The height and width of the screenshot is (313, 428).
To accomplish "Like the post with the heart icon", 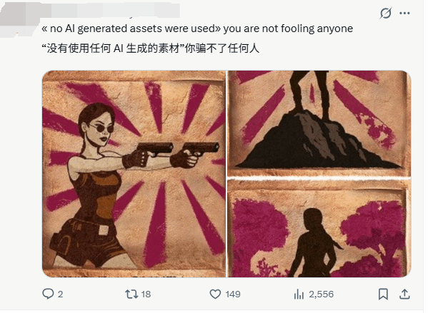I will point(215,294).
